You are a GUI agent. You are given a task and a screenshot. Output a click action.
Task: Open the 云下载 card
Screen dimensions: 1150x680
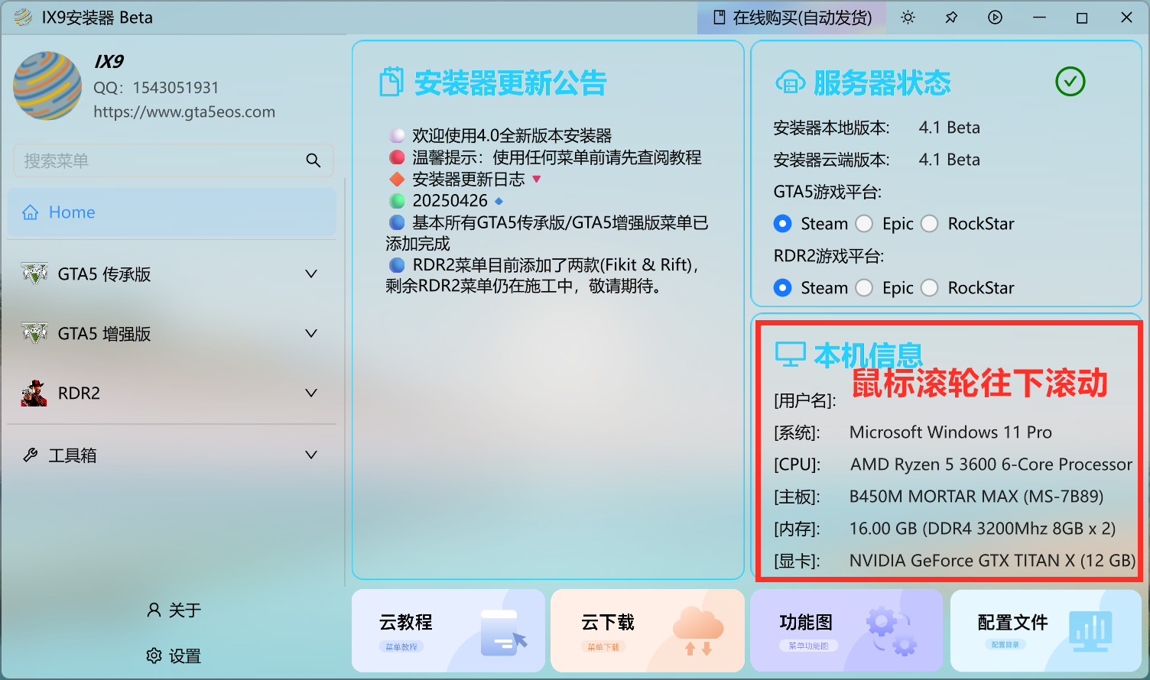point(648,630)
